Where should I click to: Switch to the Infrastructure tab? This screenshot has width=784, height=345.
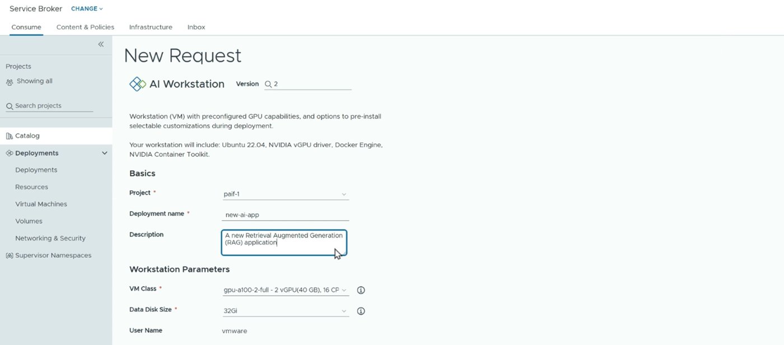150,26
